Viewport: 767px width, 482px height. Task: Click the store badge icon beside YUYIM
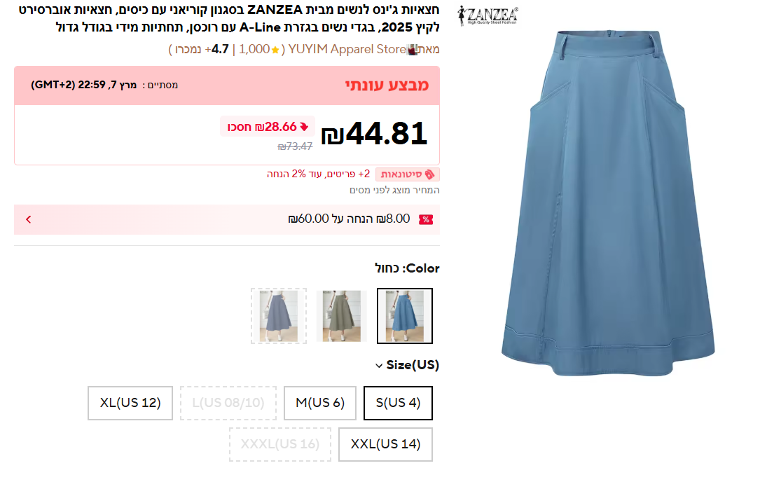(x=413, y=50)
